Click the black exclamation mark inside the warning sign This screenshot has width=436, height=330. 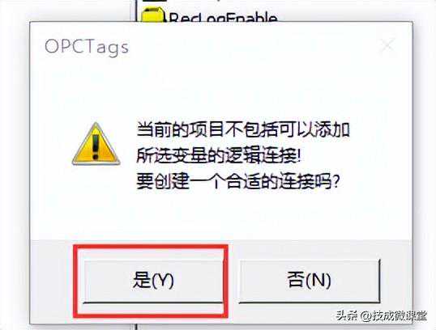(x=96, y=147)
